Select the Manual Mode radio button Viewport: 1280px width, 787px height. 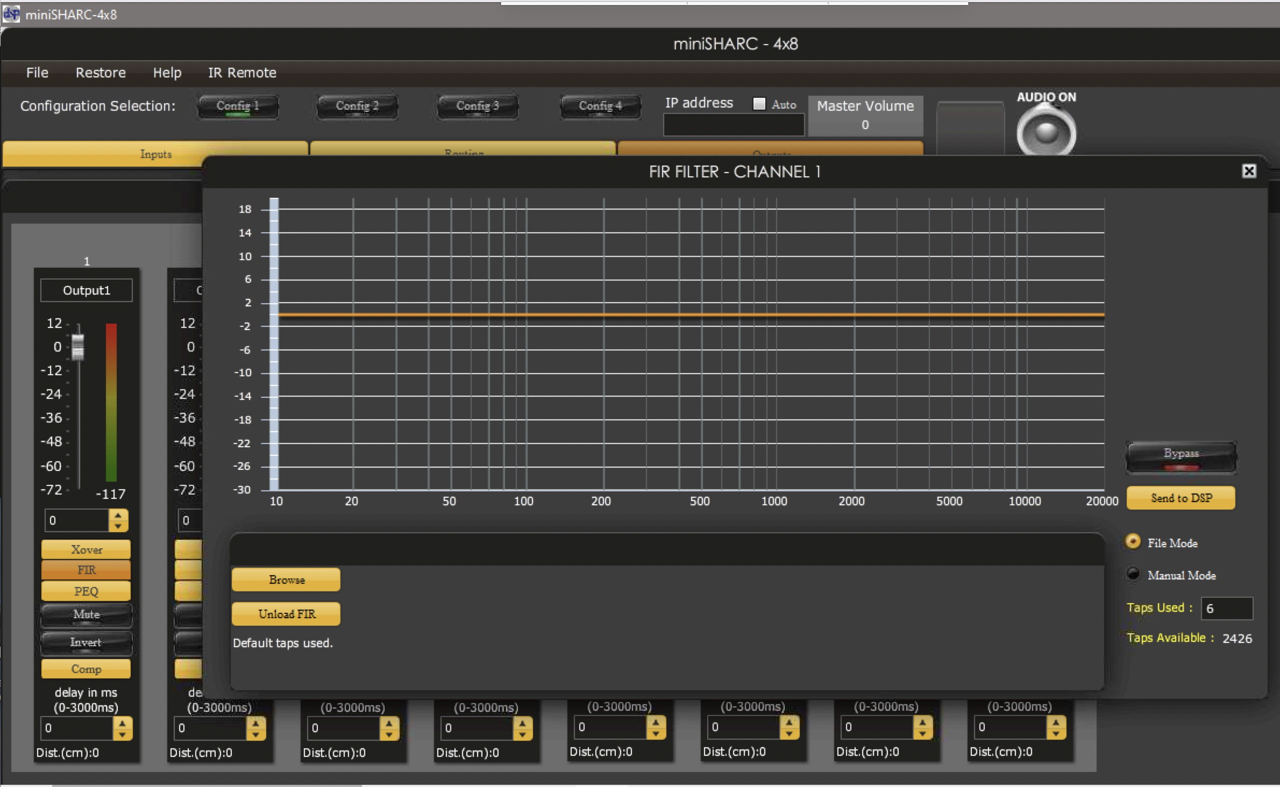(1133, 574)
